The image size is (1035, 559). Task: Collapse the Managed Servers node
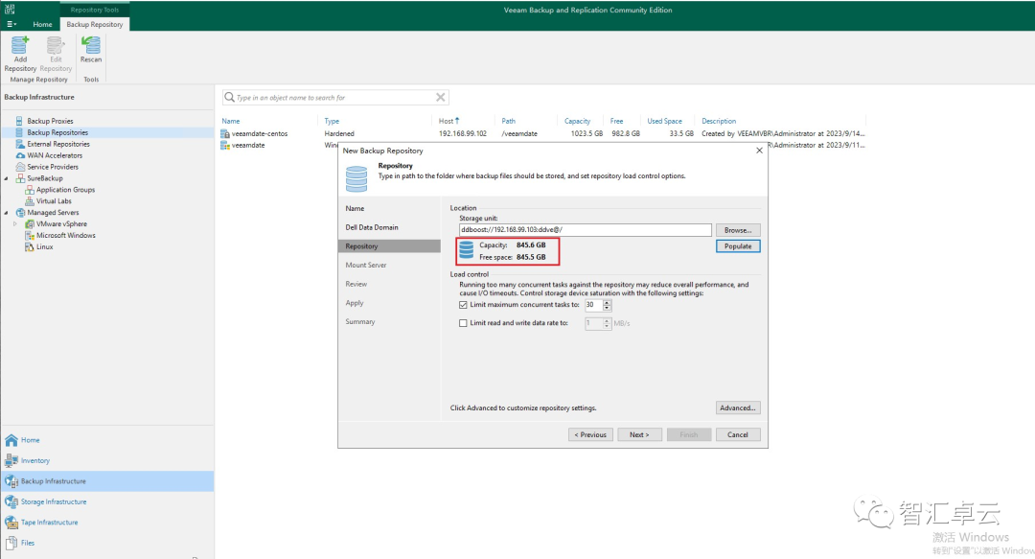click(7, 212)
